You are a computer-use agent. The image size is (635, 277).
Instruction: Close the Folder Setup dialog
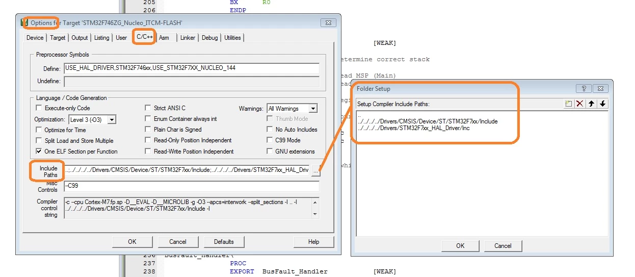click(600, 88)
